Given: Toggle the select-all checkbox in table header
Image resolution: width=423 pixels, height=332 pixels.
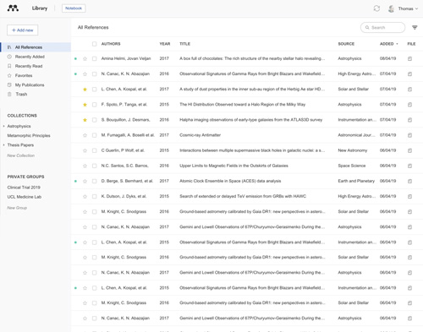Looking at the screenshot, I should pos(94,44).
